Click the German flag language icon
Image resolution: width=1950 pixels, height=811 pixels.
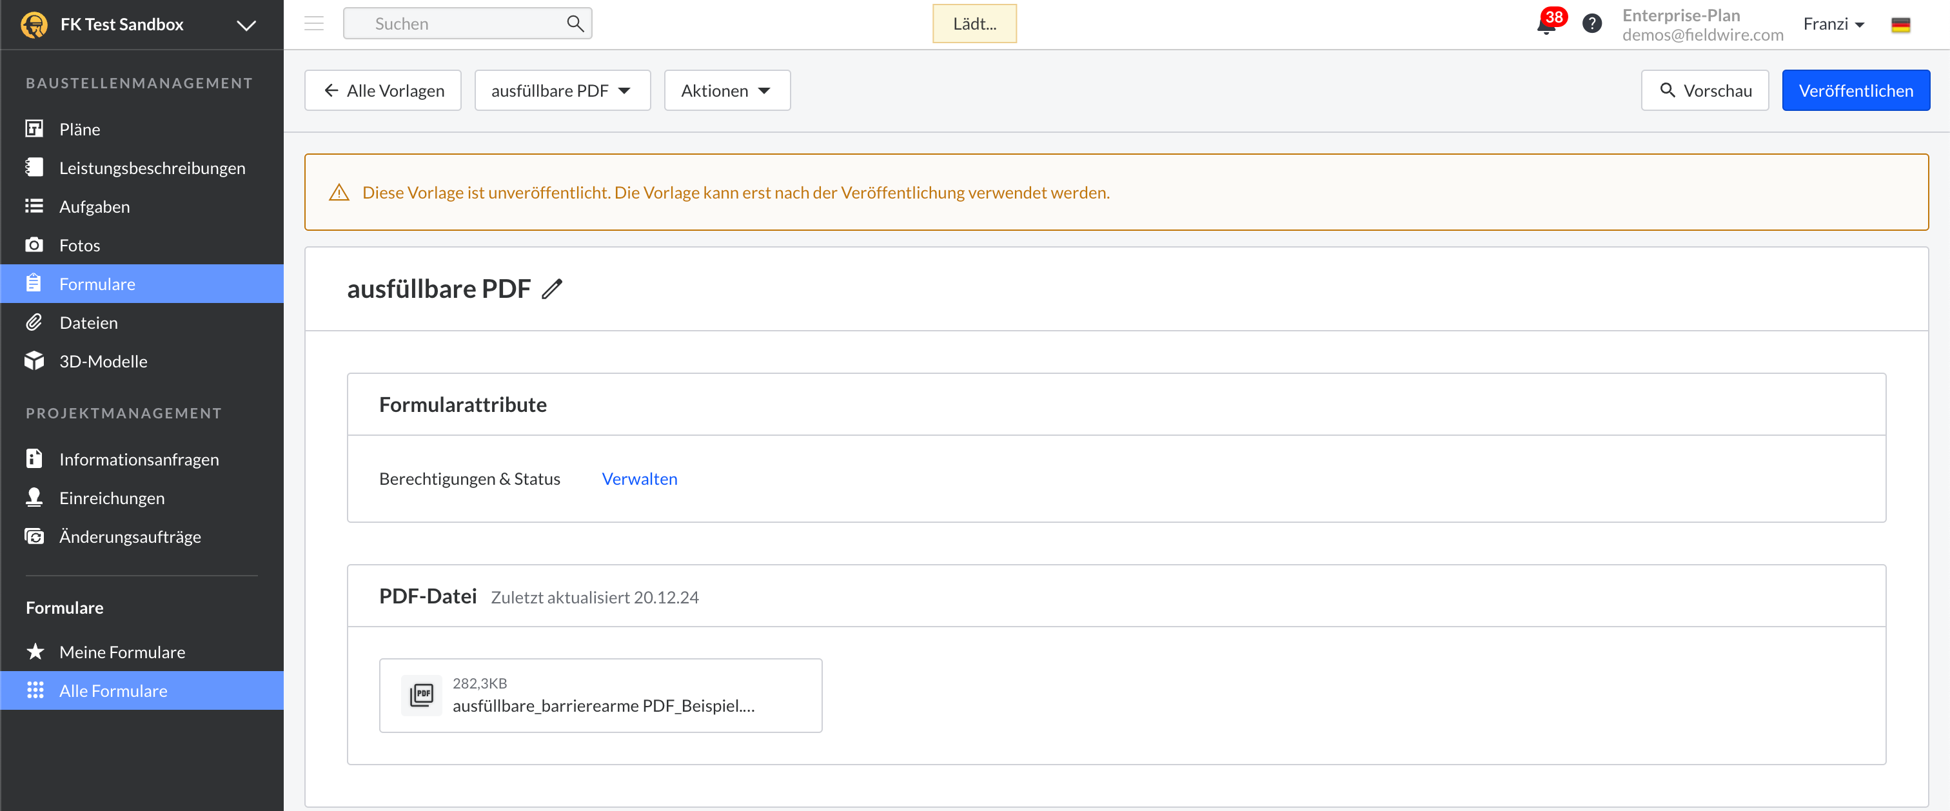(x=1901, y=24)
